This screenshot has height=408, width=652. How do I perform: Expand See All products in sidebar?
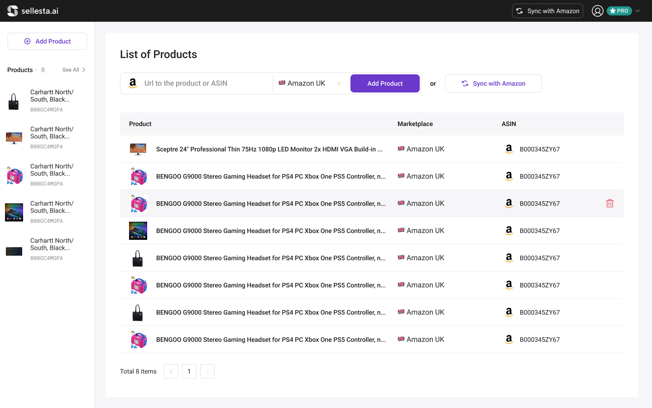click(x=74, y=70)
